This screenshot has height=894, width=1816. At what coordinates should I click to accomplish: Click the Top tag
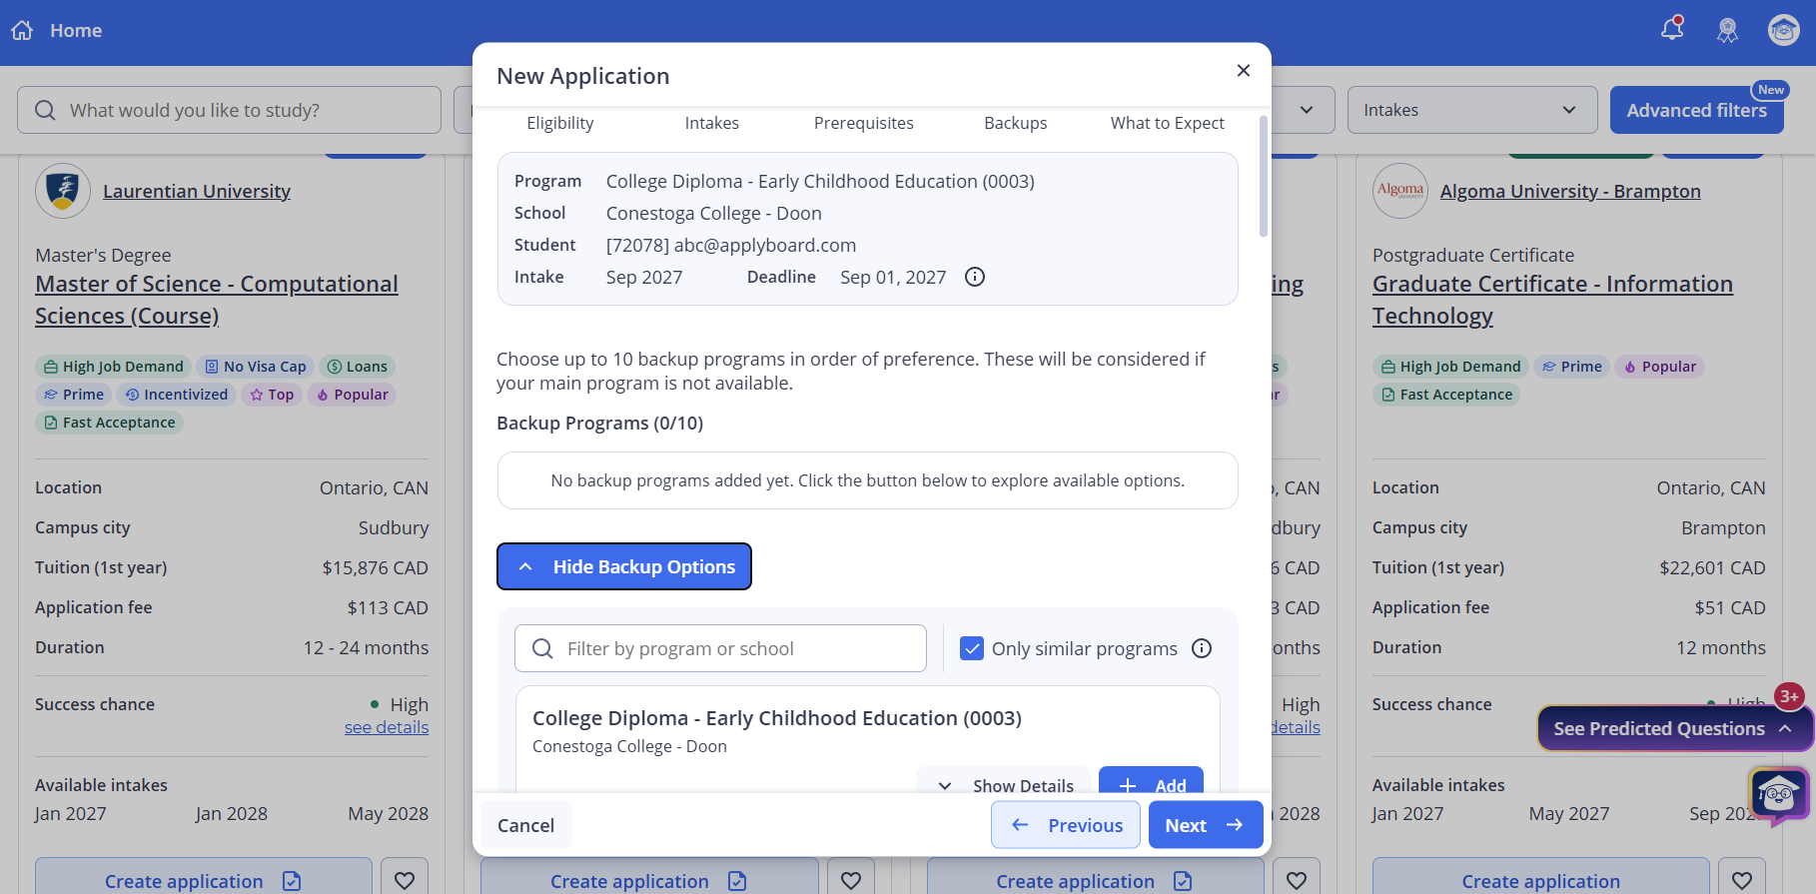(x=272, y=395)
